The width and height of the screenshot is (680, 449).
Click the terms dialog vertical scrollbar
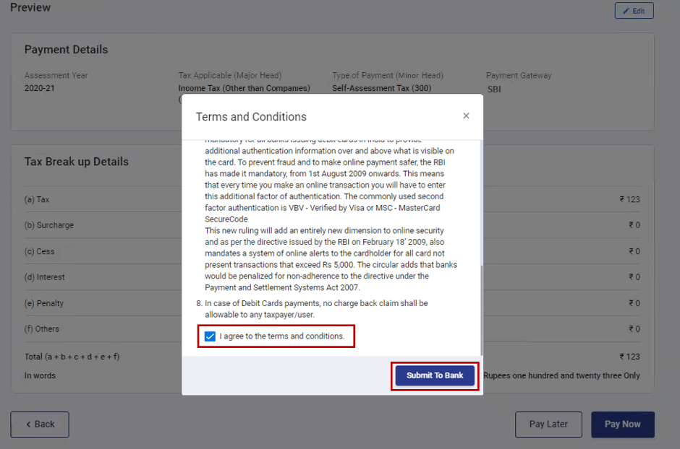tap(481, 303)
